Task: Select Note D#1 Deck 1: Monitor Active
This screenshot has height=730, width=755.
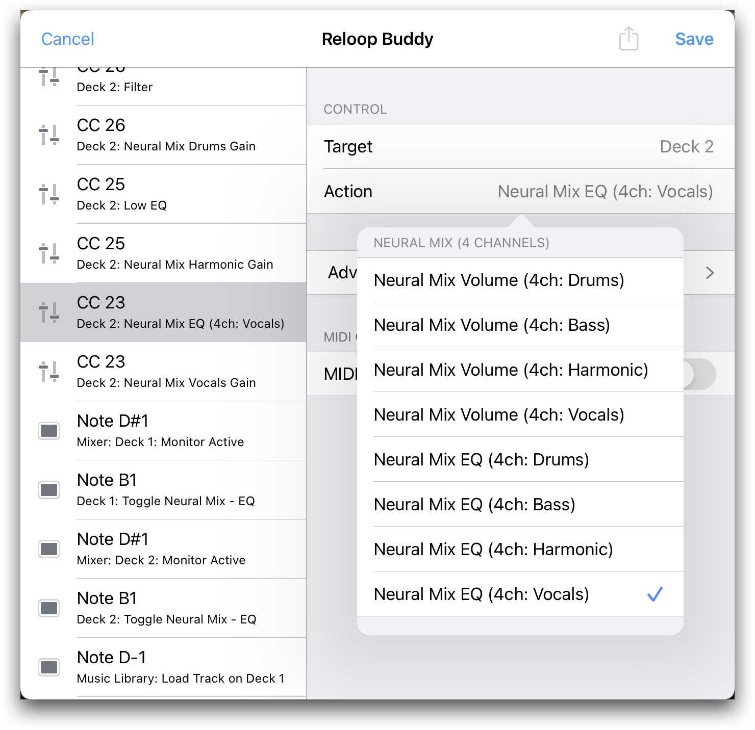Action: (x=163, y=431)
